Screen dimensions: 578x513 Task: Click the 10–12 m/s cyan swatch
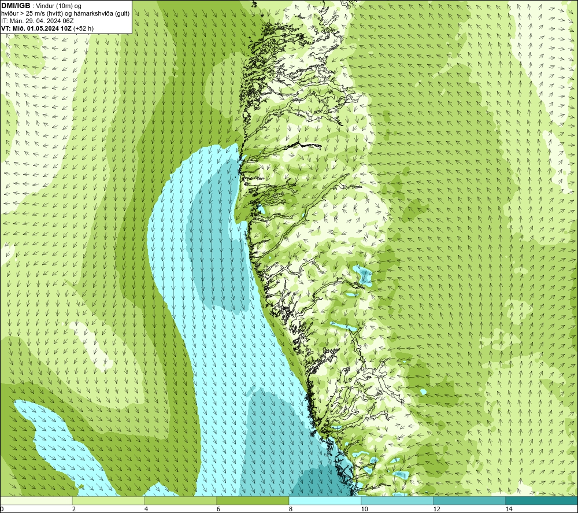click(x=398, y=500)
